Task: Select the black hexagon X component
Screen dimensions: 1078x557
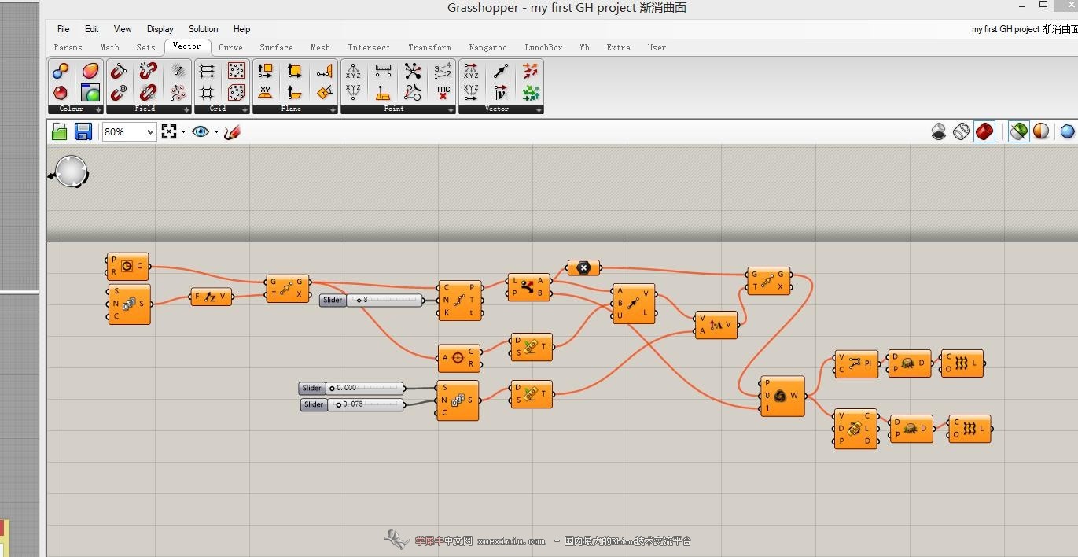Action: coord(583,268)
